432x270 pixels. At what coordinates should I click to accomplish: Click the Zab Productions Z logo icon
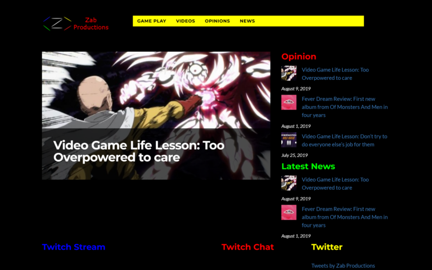point(57,24)
